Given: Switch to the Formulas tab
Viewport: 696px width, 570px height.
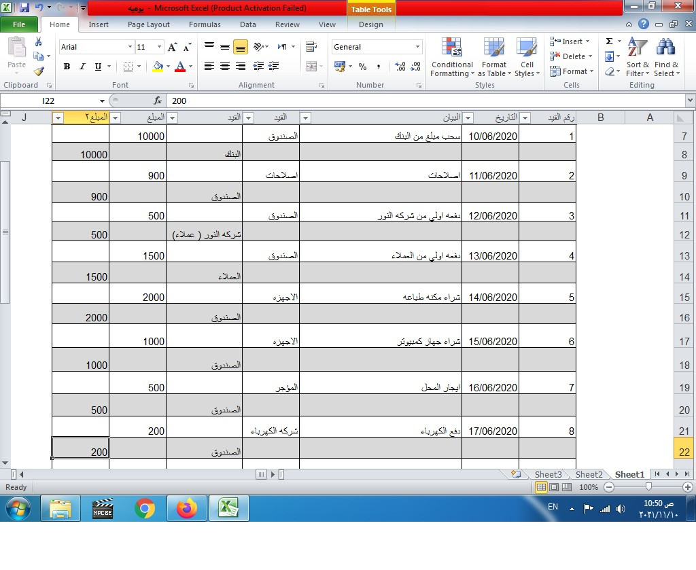Looking at the screenshot, I should [205, 25].
